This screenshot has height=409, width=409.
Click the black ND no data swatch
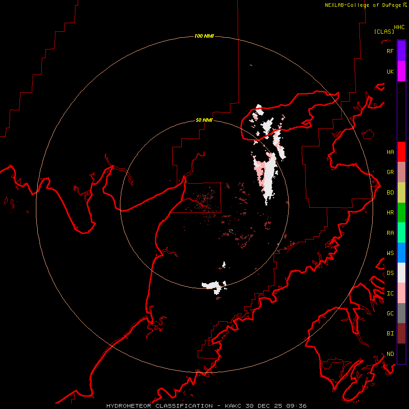point(401,354)
